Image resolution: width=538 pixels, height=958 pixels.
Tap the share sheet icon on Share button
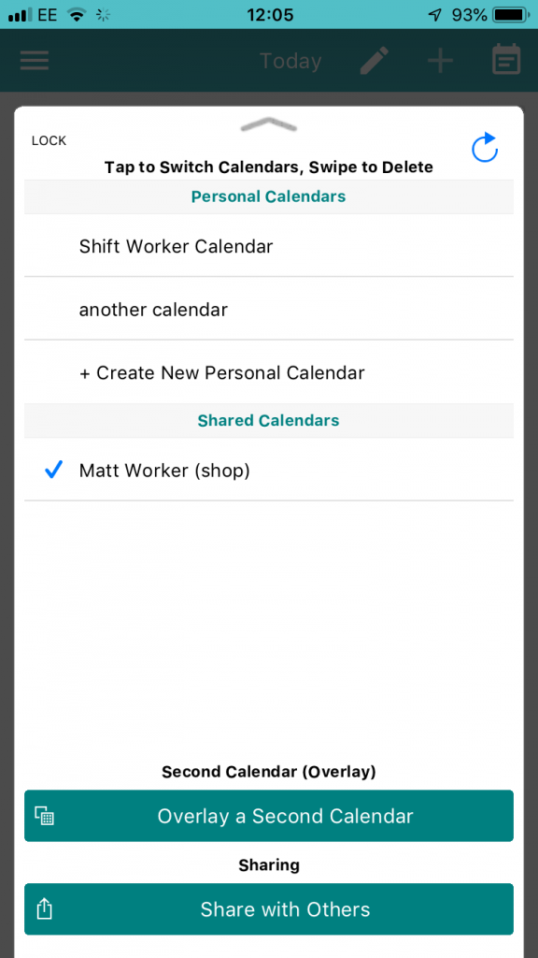[x=44, y=909]
